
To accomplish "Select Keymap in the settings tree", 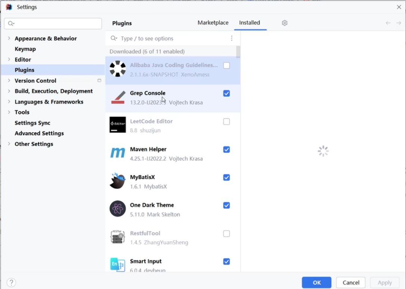I will 25,49.
